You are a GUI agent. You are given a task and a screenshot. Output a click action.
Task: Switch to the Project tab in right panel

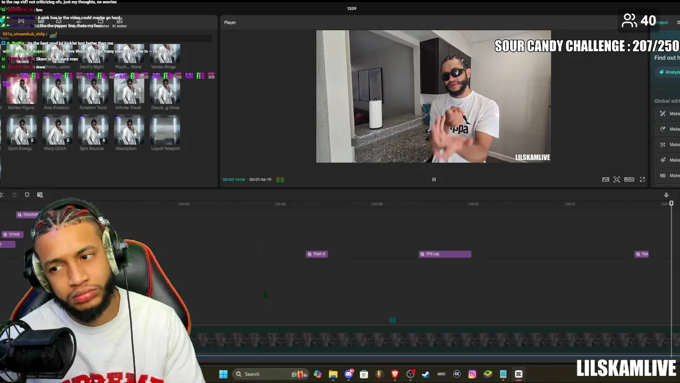click(662, 22)
